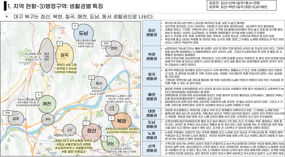Click the number box '2' beside 복현
This screenshot has height=157, width=285.
(x=111, y=118)
